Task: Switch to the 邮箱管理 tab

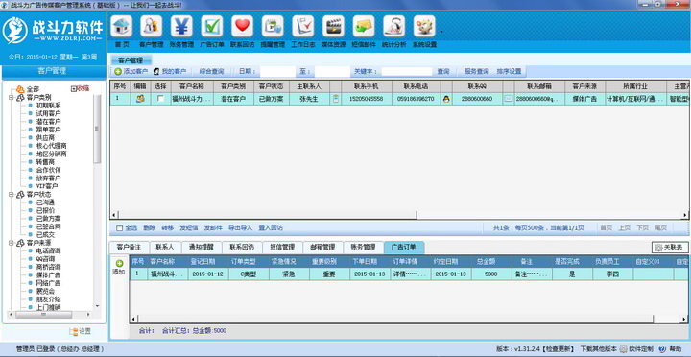Action: click(x=322, y=248)
